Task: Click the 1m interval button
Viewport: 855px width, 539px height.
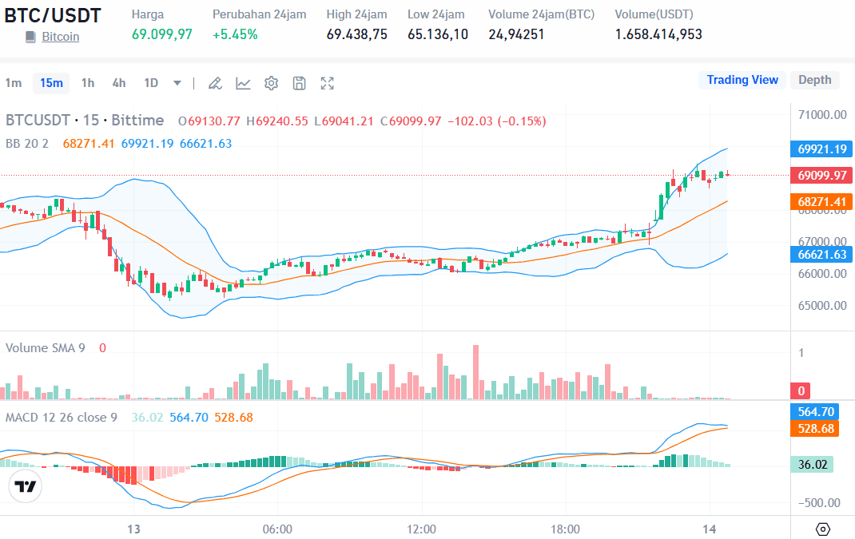Action: [x=13, y=83]
